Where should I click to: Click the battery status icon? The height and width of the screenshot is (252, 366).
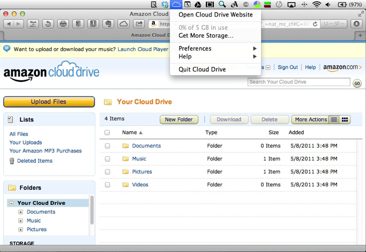coord(342,4)
